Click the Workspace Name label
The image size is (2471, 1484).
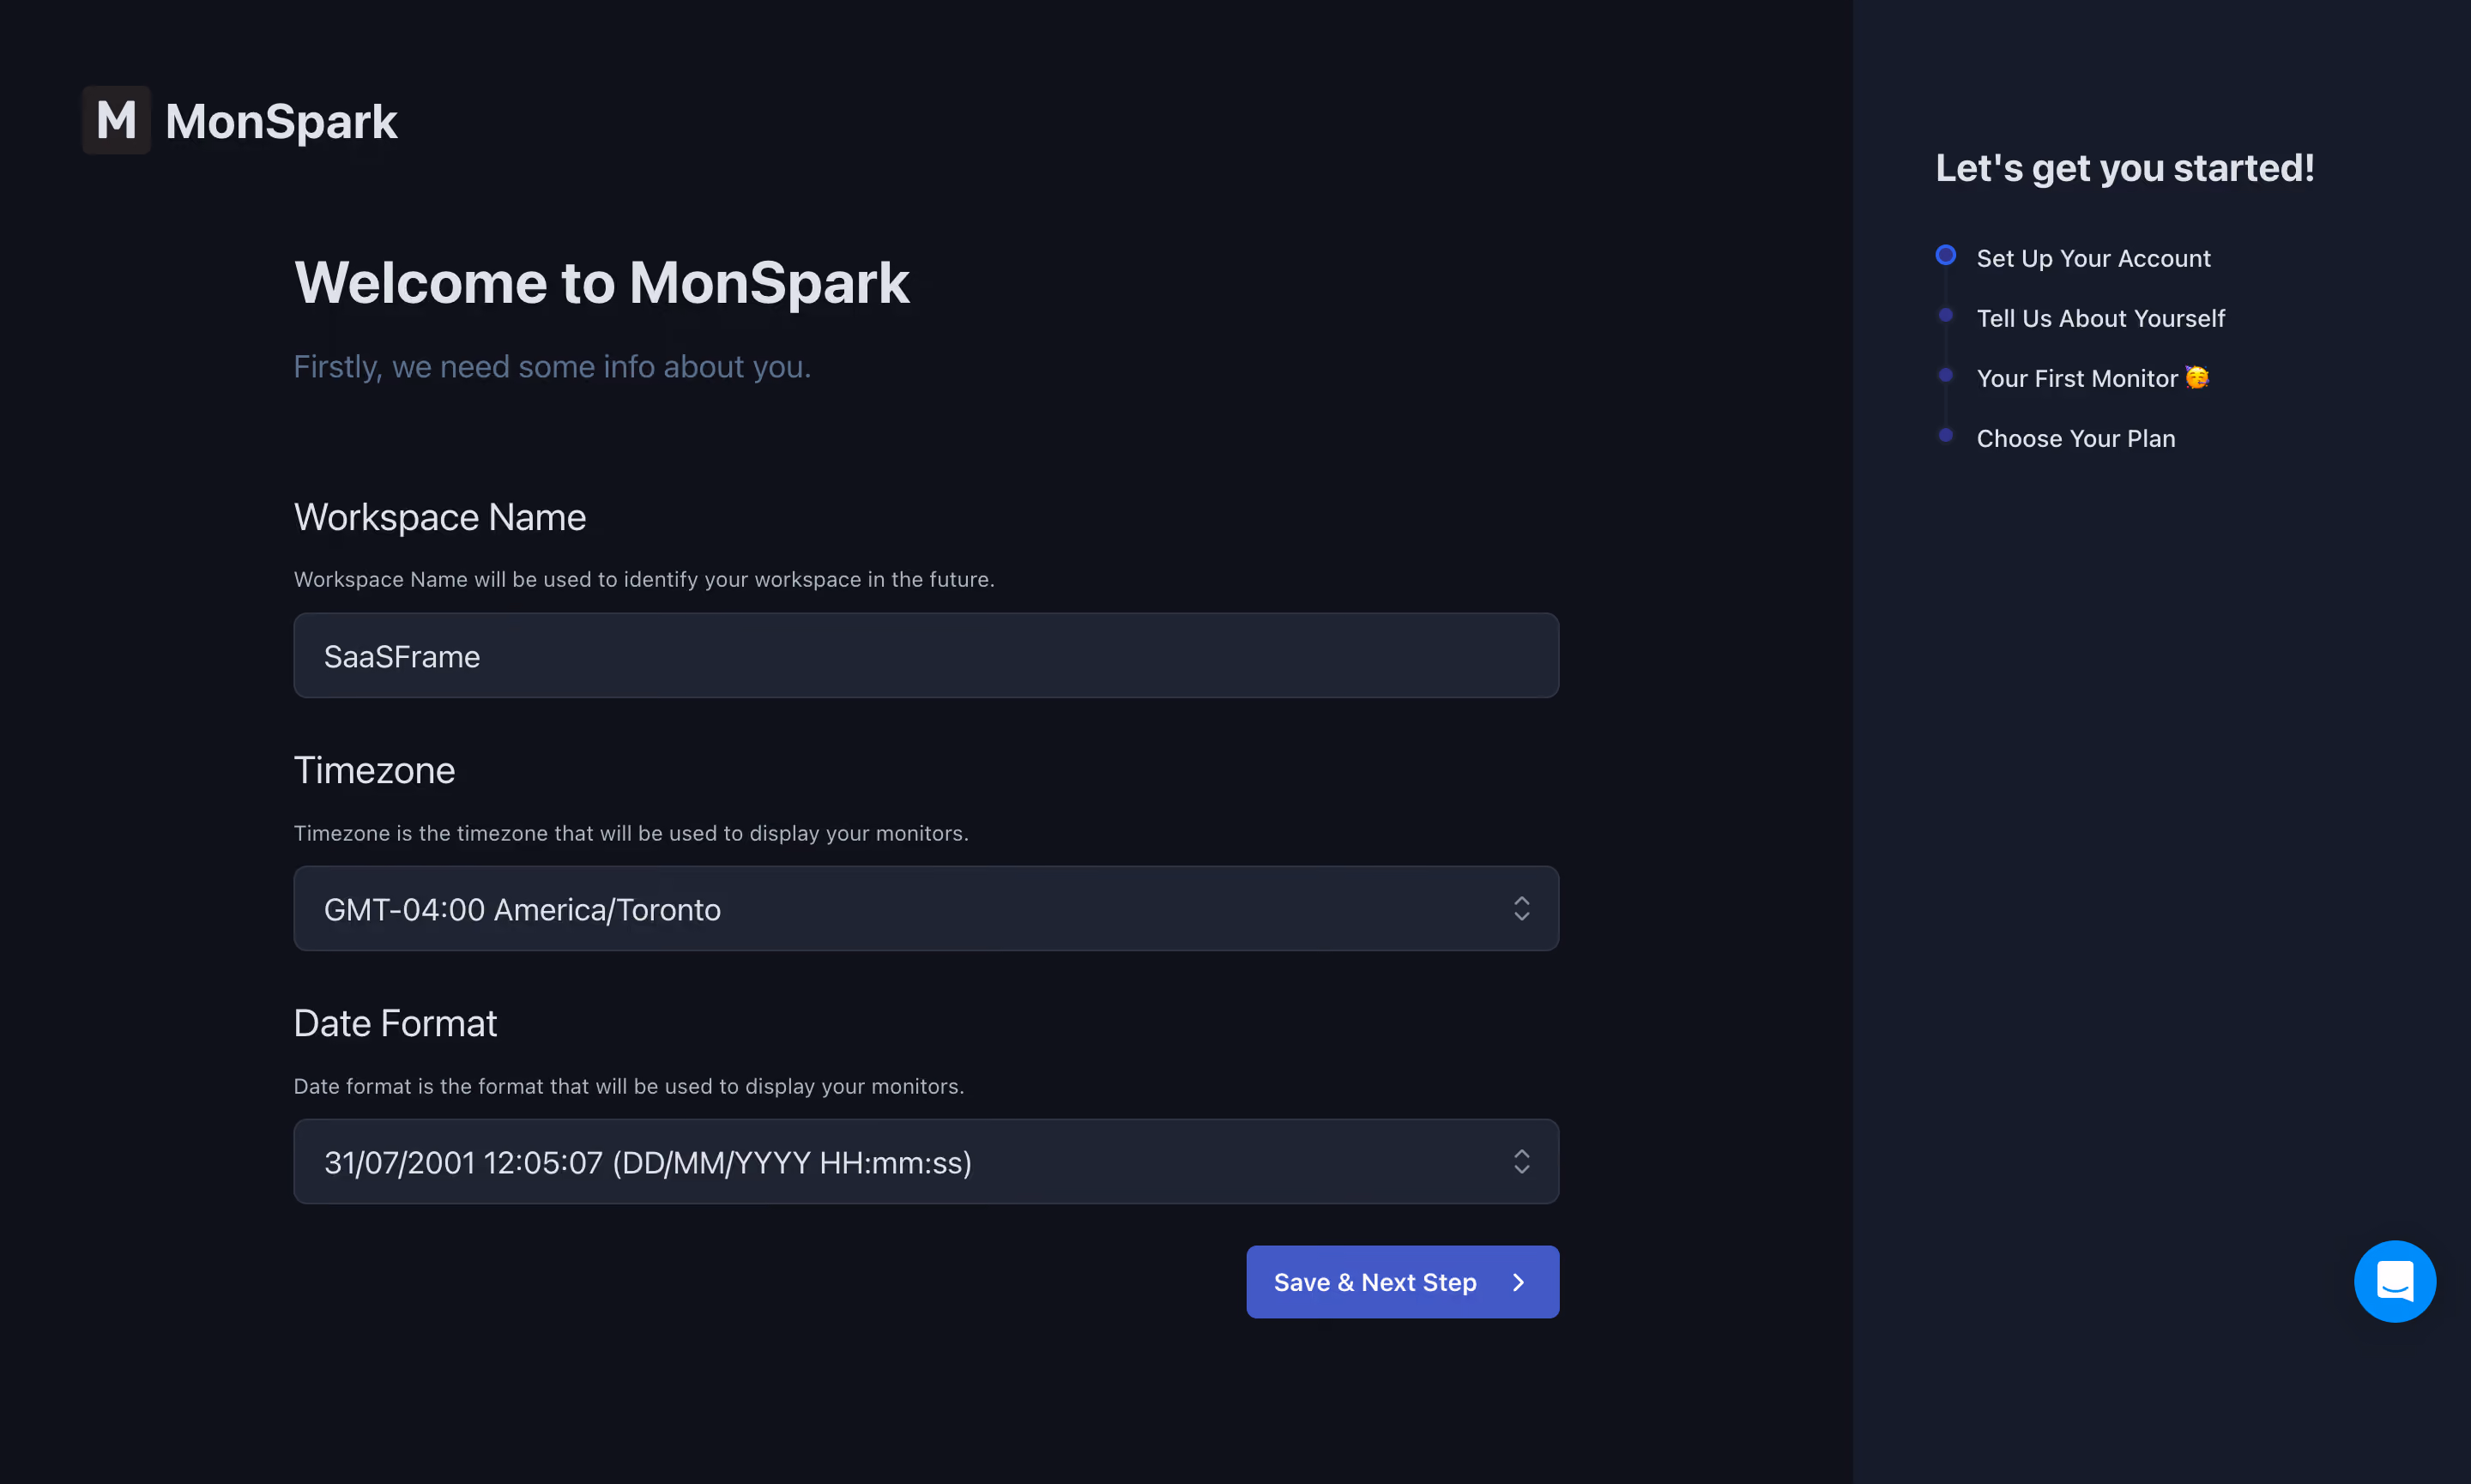(x=440, y=517)
